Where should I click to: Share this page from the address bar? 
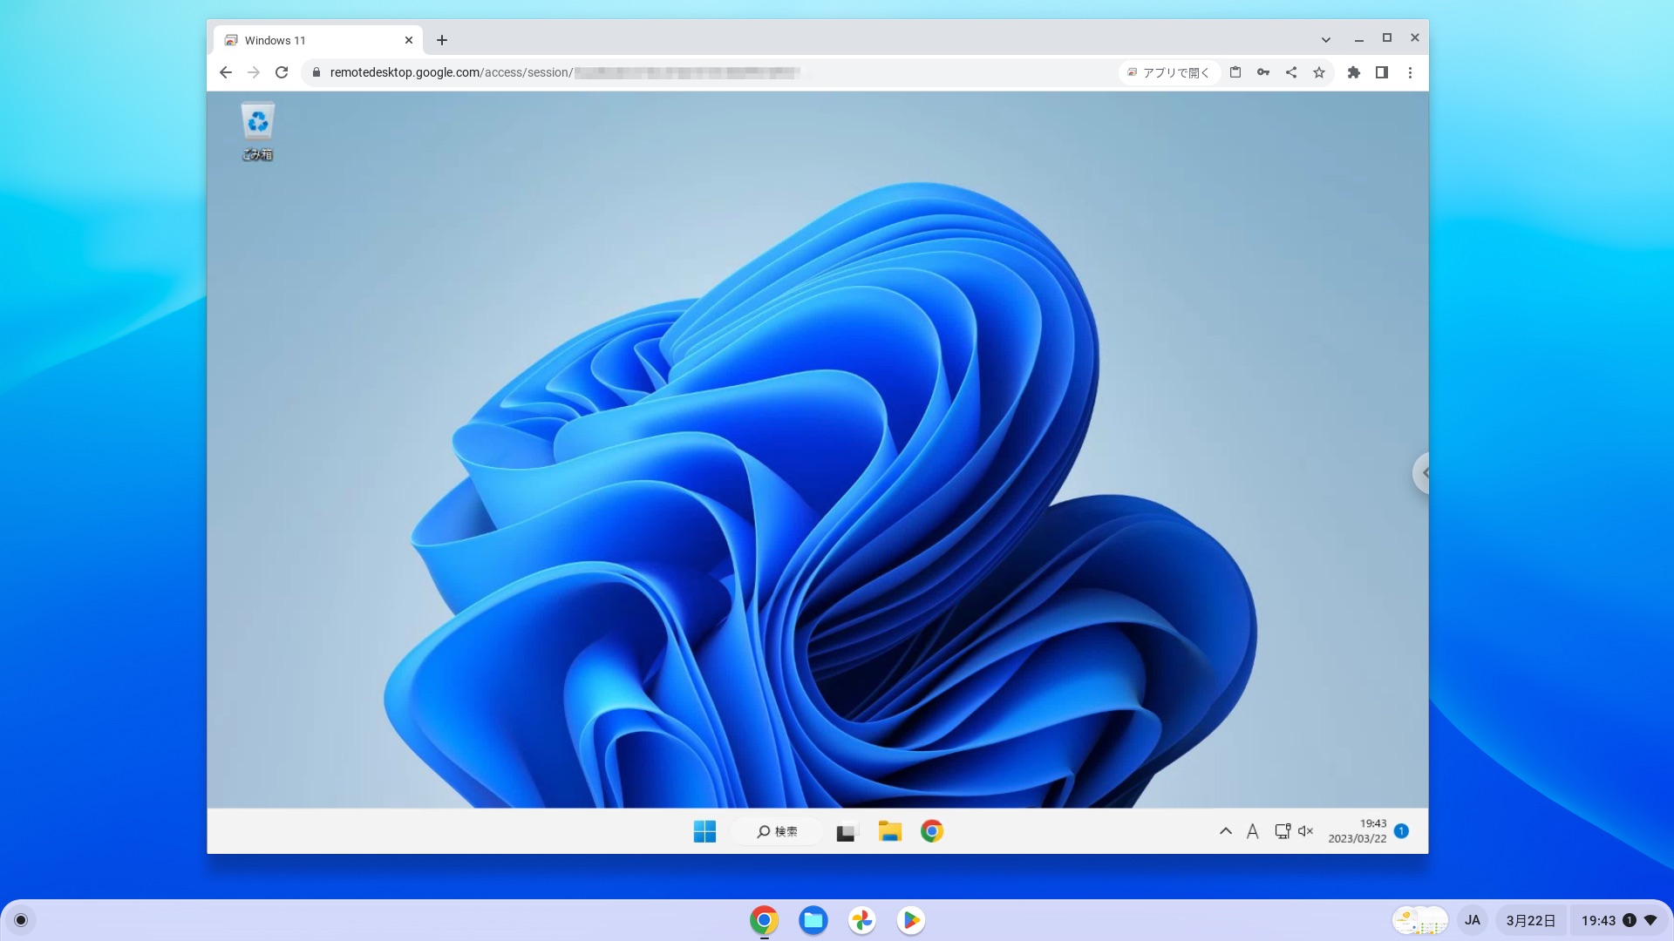(x=1291, y=72)
